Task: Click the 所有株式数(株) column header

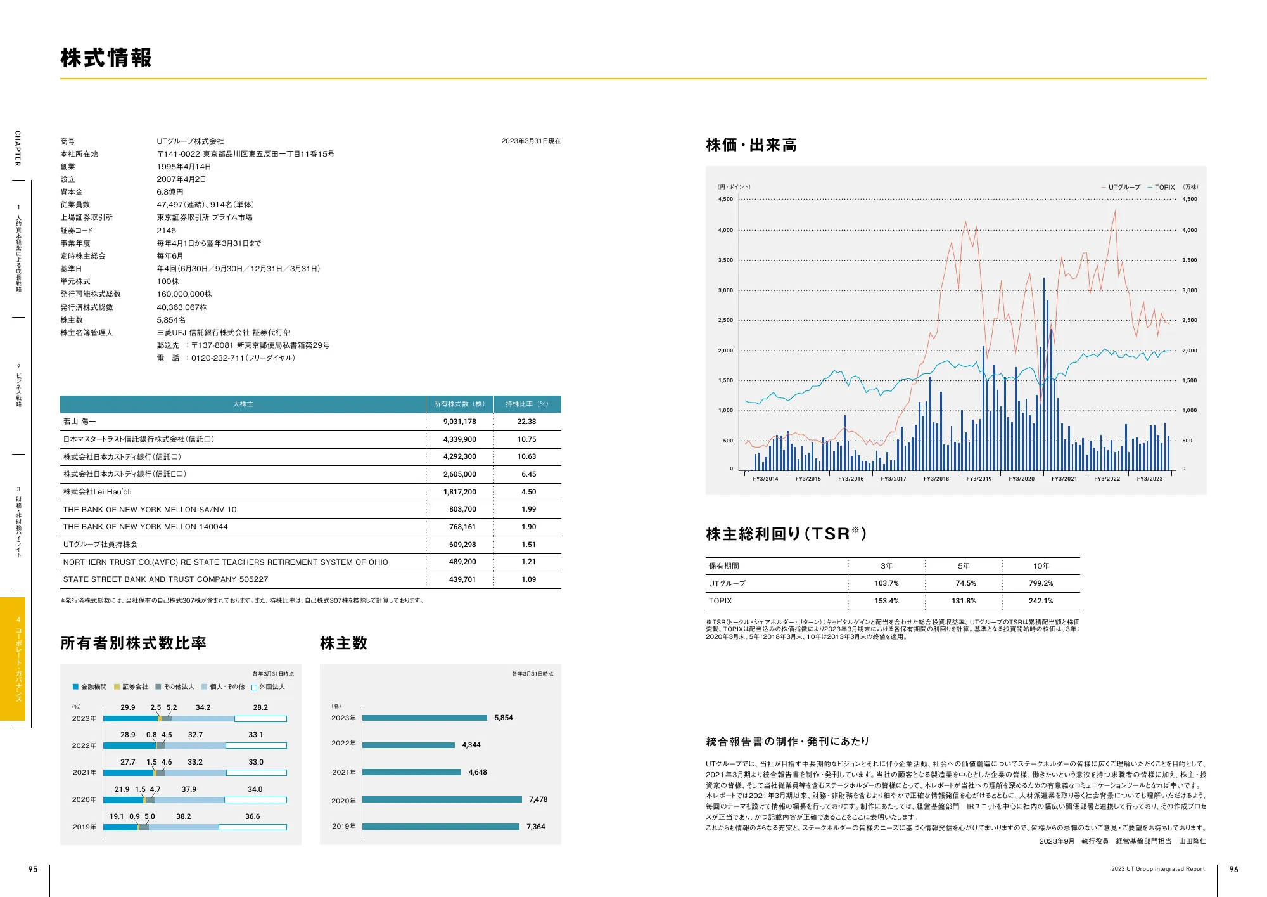Action: [x=459, y=404]
